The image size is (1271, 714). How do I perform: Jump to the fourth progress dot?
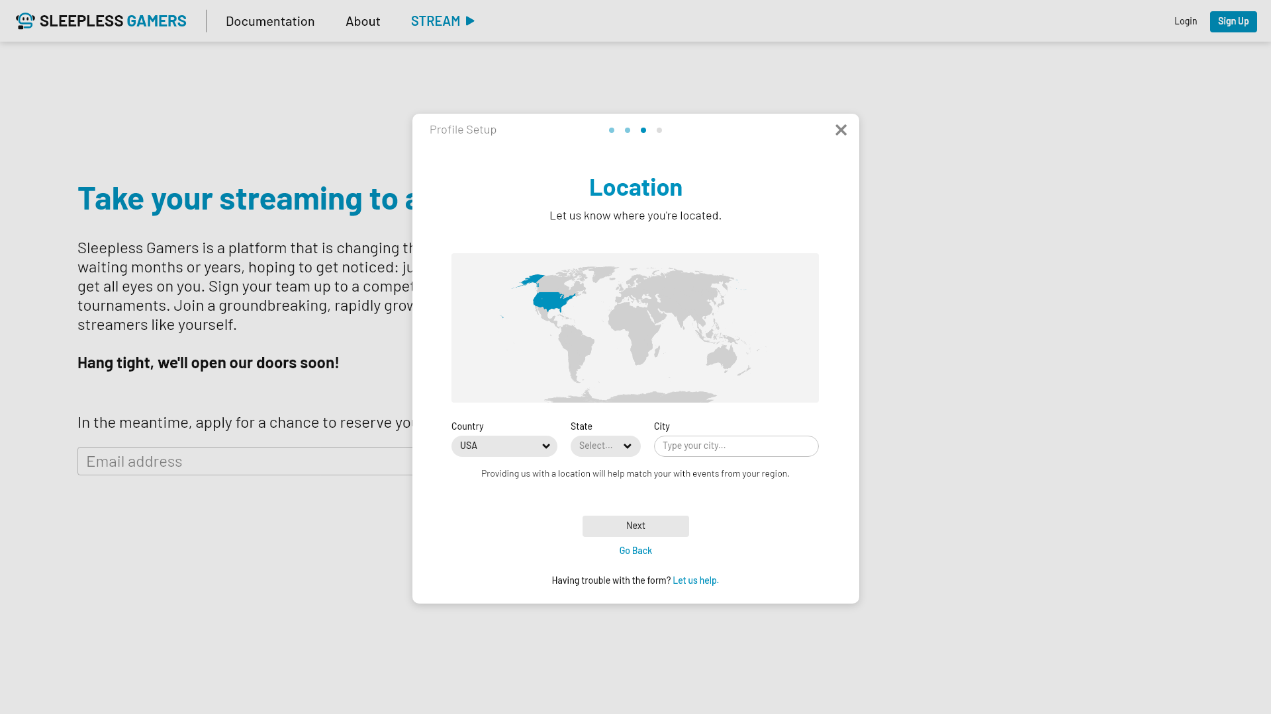click(659, 130)
